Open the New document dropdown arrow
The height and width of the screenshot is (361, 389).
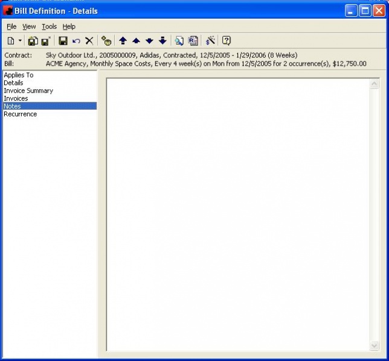20,40
